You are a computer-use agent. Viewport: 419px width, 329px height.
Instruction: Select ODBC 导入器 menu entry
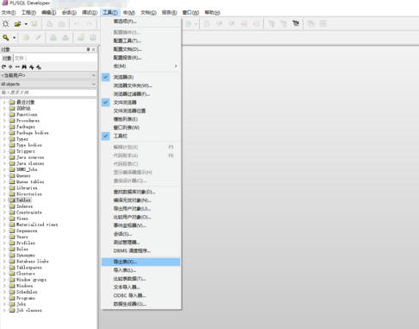tap(141, 295)
